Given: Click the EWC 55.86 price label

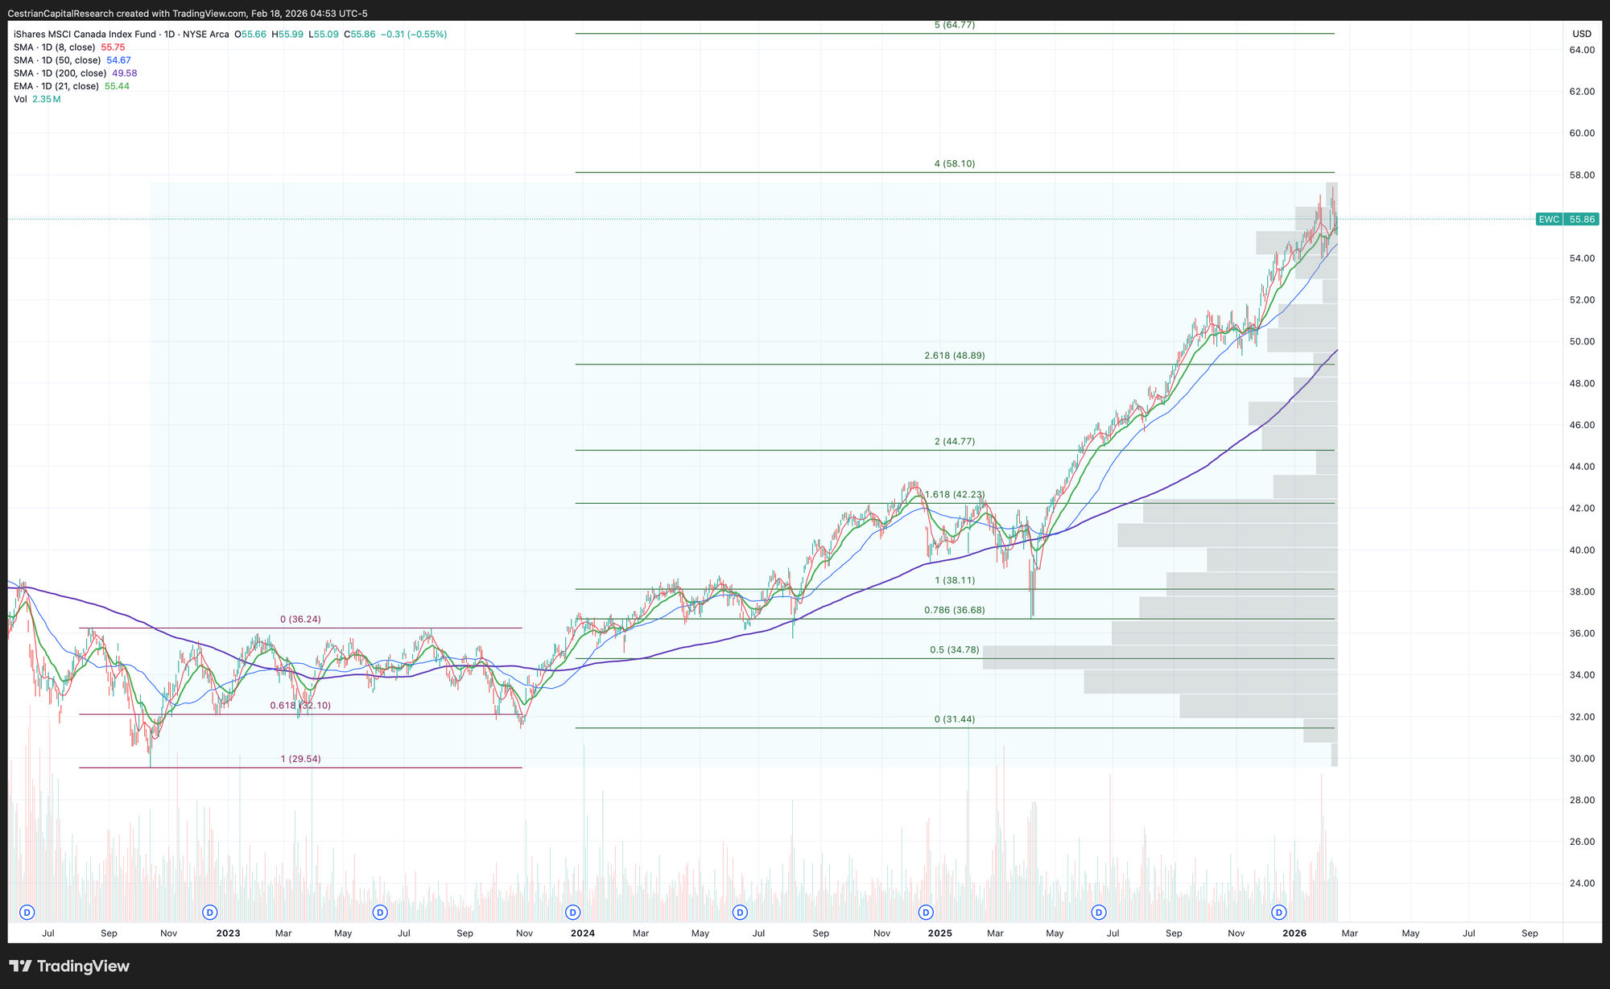Looking at the screenshot, I should click(1566, 219).
